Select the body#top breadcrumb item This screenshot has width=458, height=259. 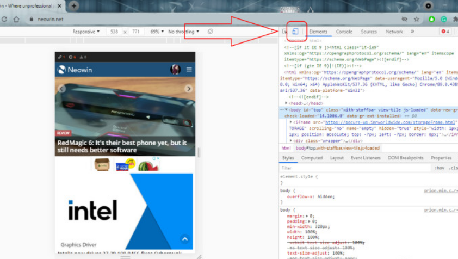pyautogui.click(x=337, y=148)
